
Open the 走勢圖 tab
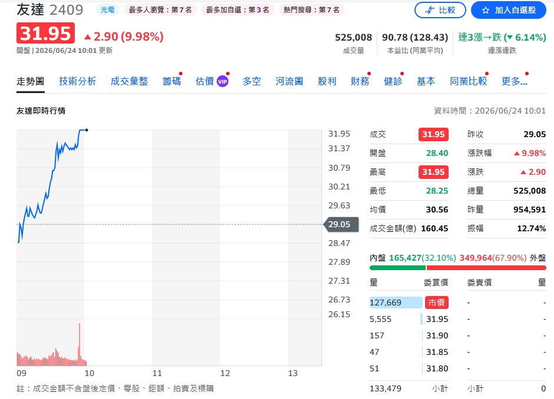(x=31, y=82)
